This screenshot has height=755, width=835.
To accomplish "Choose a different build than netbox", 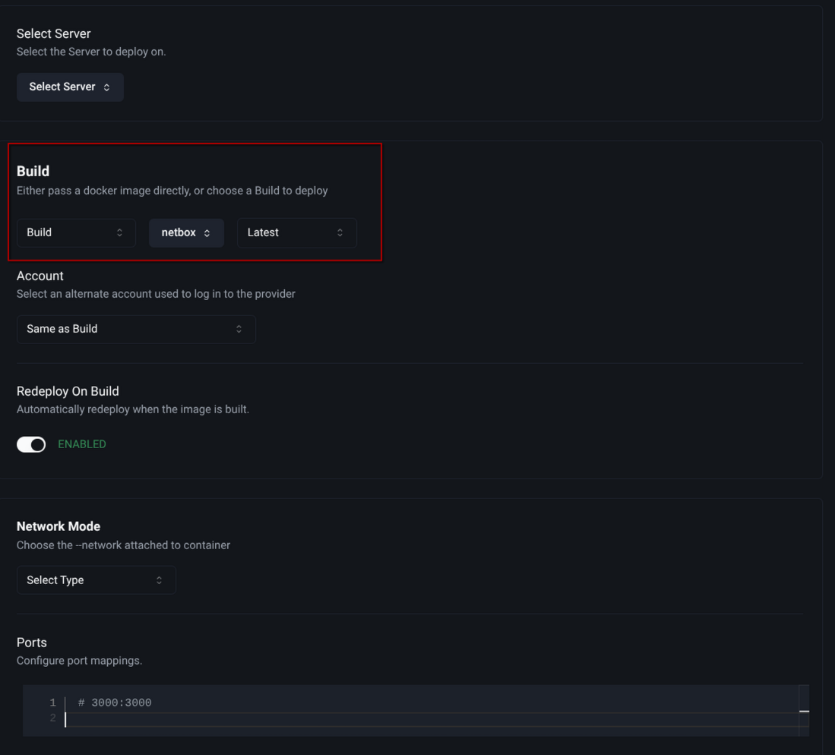I will tap(185, 232).
